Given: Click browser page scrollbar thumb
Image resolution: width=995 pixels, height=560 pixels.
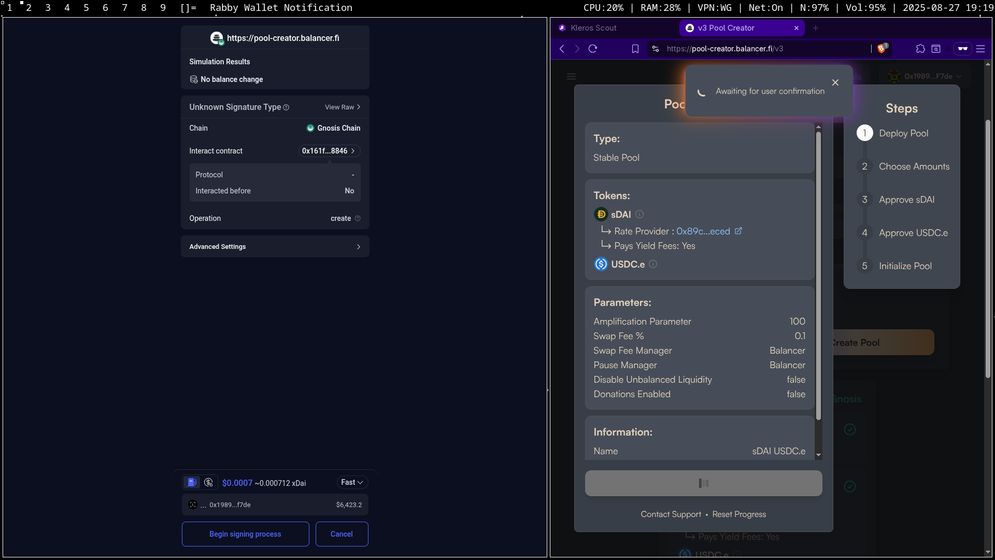Looking at the screenshot, I should (988, 249).
